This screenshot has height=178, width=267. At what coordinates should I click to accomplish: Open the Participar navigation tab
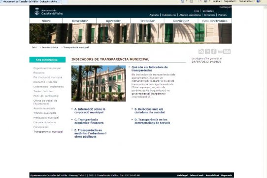181,21
